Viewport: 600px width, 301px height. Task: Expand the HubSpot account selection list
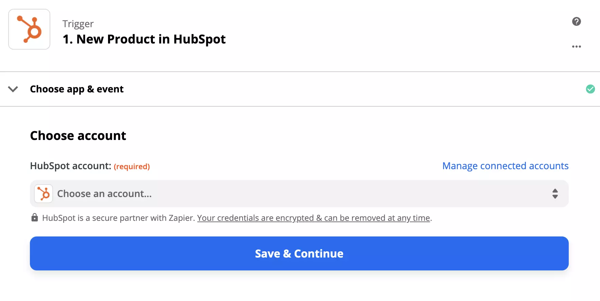[299, 194]
